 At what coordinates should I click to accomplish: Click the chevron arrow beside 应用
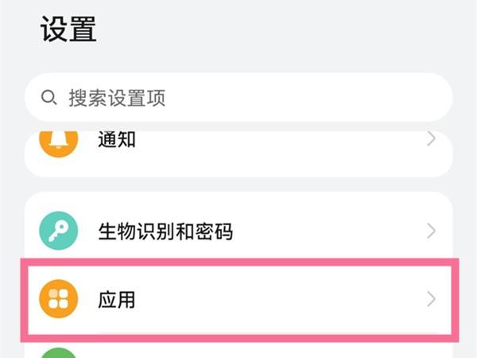click(x=431, y=299)
